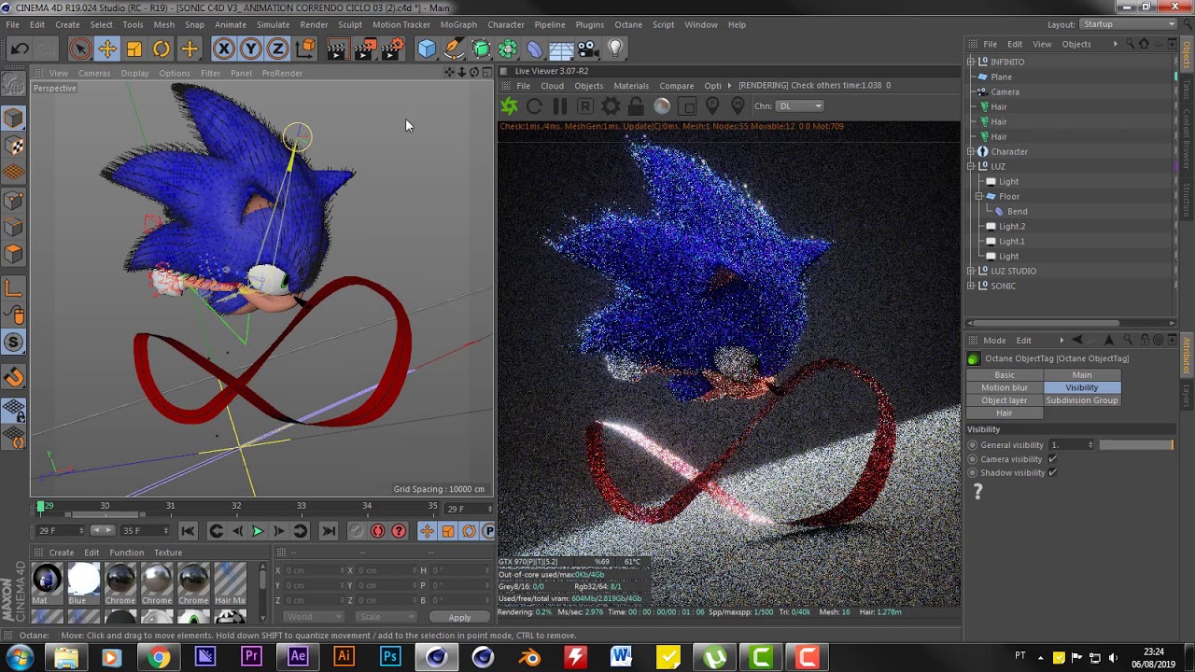1195x672 pixels.
Task: Open viewport Cameras menu
Action: tap(93, 73)
